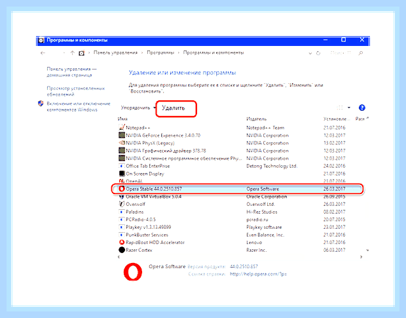This screenshot has height=318, width=406.
Task: Click the Oracle VM VirtualBox icon
Action: [x=121, y=197]
